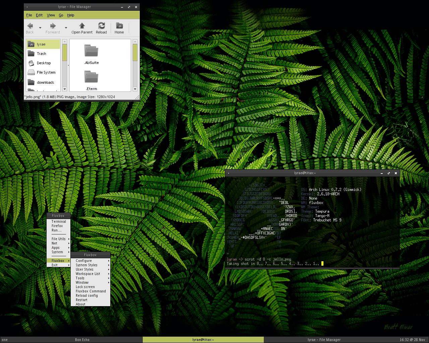
Task: Click the 16:32 @ 28 Nov clock
Action: click(412, 340)
